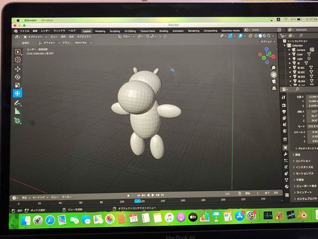The width and height of the screenshot is (318, 239).
Task: Activate the Cursor tool
Action: coord(18,60)
